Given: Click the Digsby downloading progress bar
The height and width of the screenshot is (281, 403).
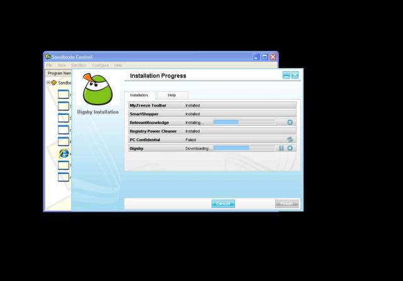Looking at the screenshot, I should click(244, 148).
